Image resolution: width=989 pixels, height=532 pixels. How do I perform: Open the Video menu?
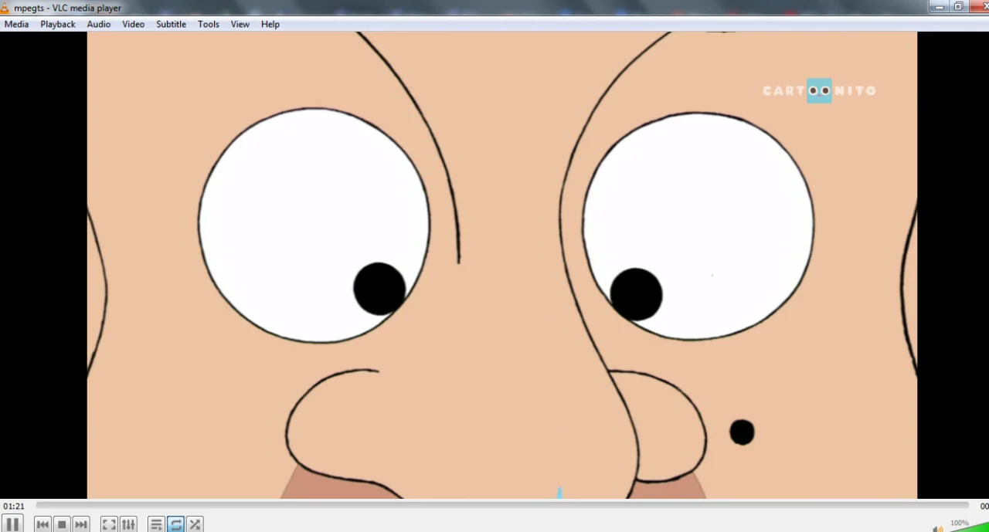tap(133, 24)
